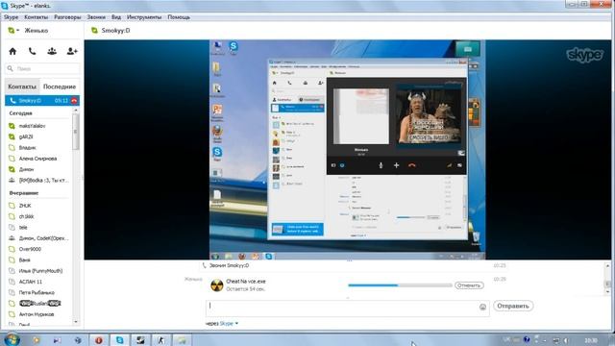Open the Помощь menu

[x=179, y=17]
